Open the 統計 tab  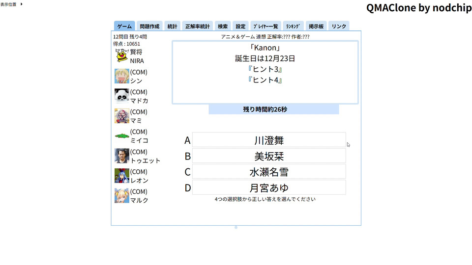172,26
